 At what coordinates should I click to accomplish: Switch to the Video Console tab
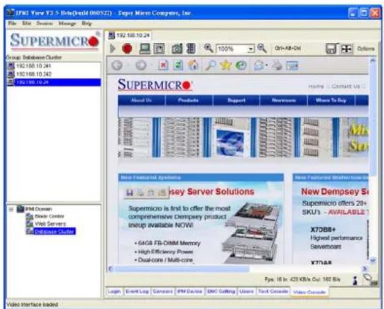tap(309, 292)
